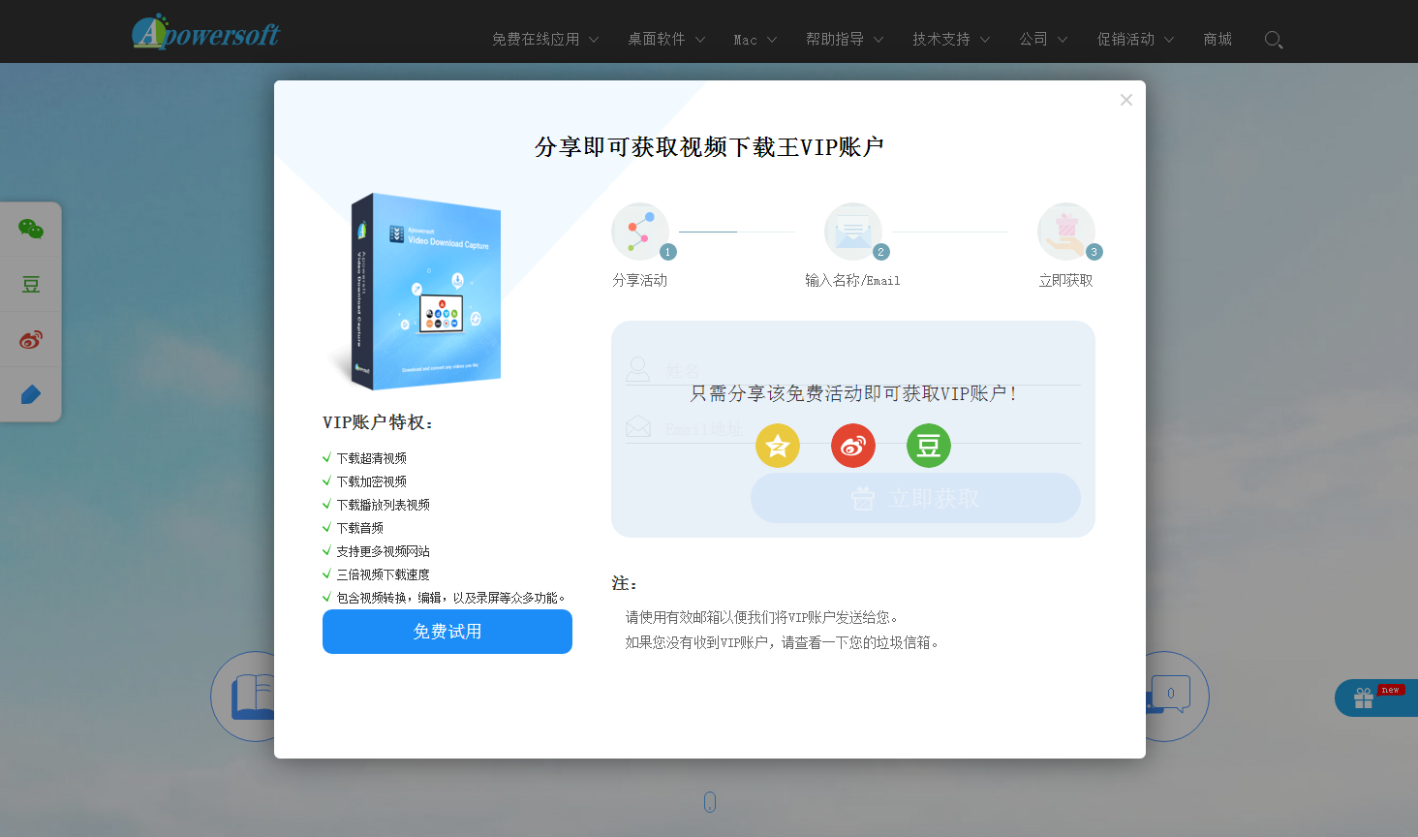1418x837 pixels.
Task: Select step 1 分享活动 share icon
Action: (x=640, y=232)
